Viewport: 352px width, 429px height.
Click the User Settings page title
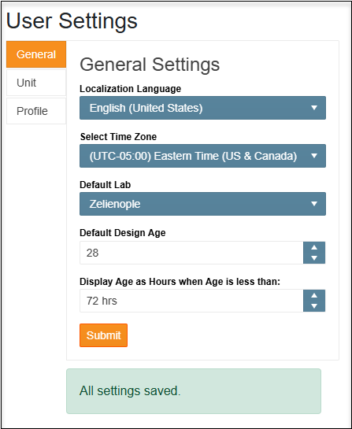[72, 20]
